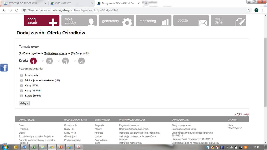The width and height of the screenshot is (267, 150).
Task: Open 'Filmy o programie' link
Action: point(181,125)
